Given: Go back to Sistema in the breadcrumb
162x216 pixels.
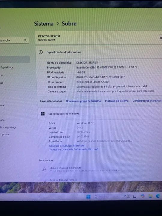Looking at the screenshot, I should [x=44, y=24].
